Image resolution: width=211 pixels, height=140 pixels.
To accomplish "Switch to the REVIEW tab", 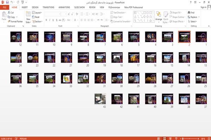I will click(x=92, y=7).
